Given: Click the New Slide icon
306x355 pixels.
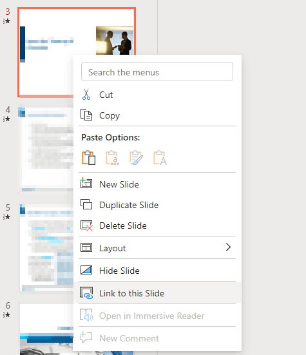Looking at the screenshot, I should [86, 183].
